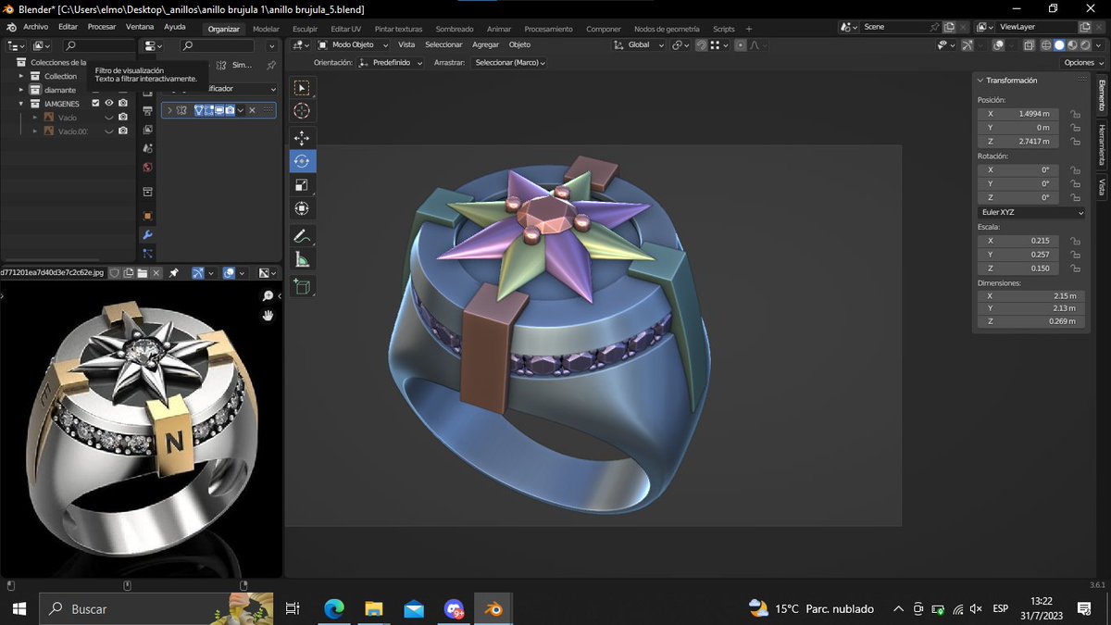Select the Rotate tool in viewport toolbar

point(302,161)
